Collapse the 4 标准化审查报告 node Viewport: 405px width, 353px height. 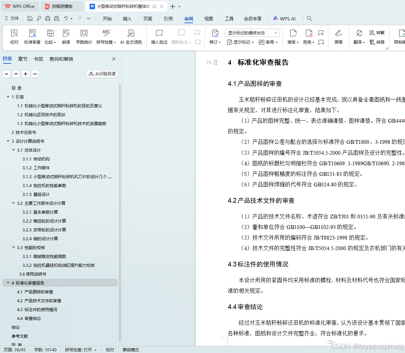8,283
